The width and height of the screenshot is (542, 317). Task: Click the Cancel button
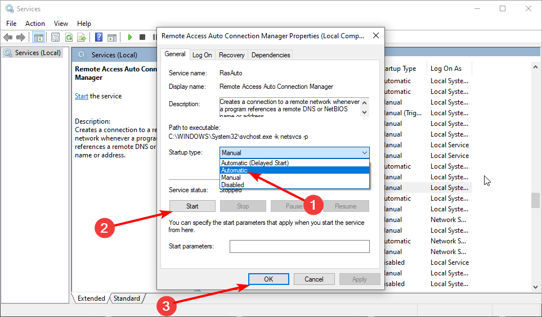point(314,279)
